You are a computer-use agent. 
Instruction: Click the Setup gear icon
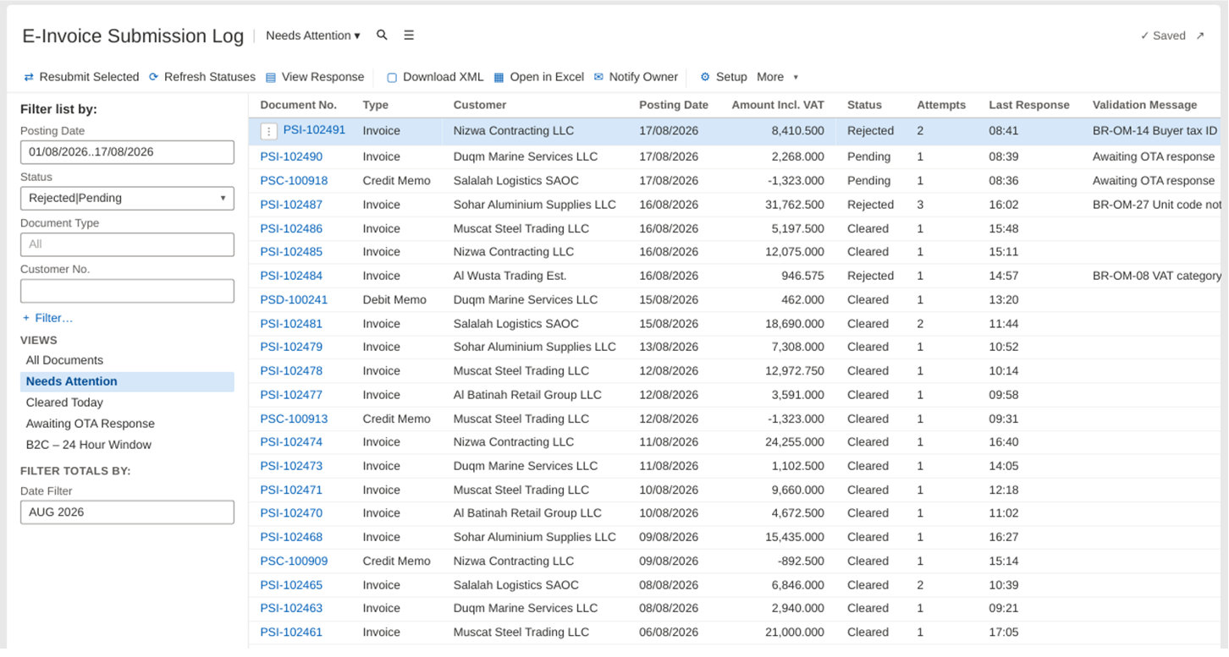705,77
